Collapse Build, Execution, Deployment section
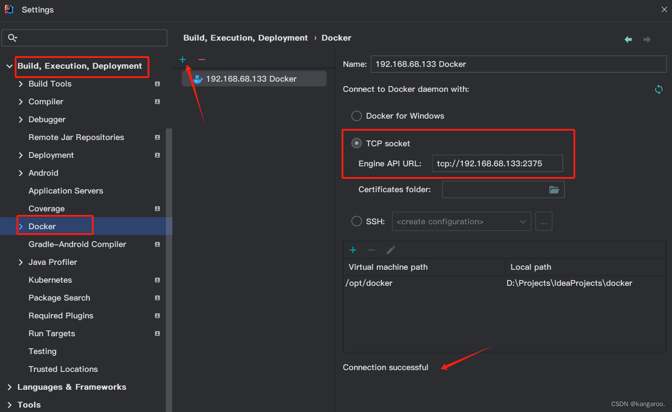This screenshot has width=672, height=412. click(x=9, y=66)
